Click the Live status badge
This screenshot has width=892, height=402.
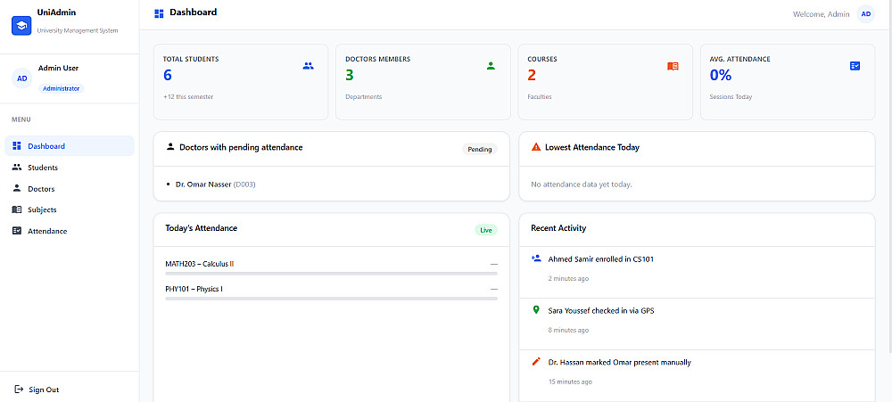point(486,230)
